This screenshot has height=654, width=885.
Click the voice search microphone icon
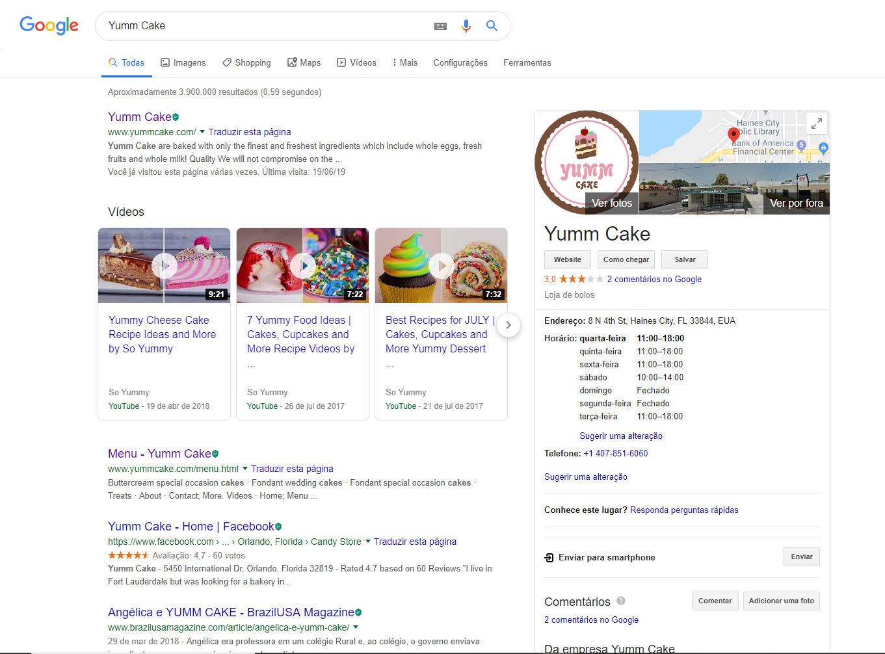coord(466,26)
